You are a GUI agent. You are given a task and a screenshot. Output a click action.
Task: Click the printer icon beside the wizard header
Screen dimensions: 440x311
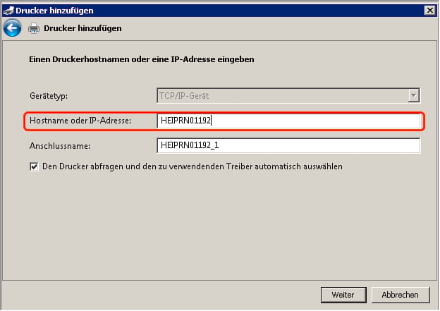pos(34,29)
